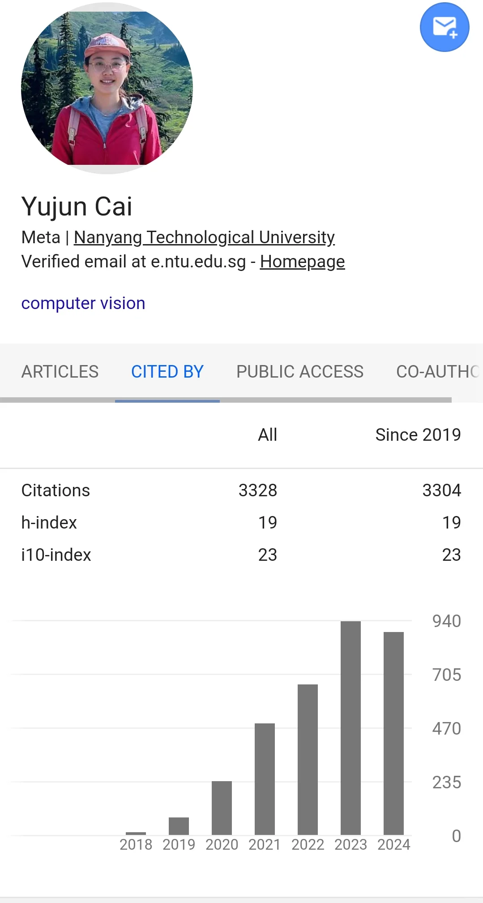
Task: Click the total Citations count 3328
Action: point(257,490)
